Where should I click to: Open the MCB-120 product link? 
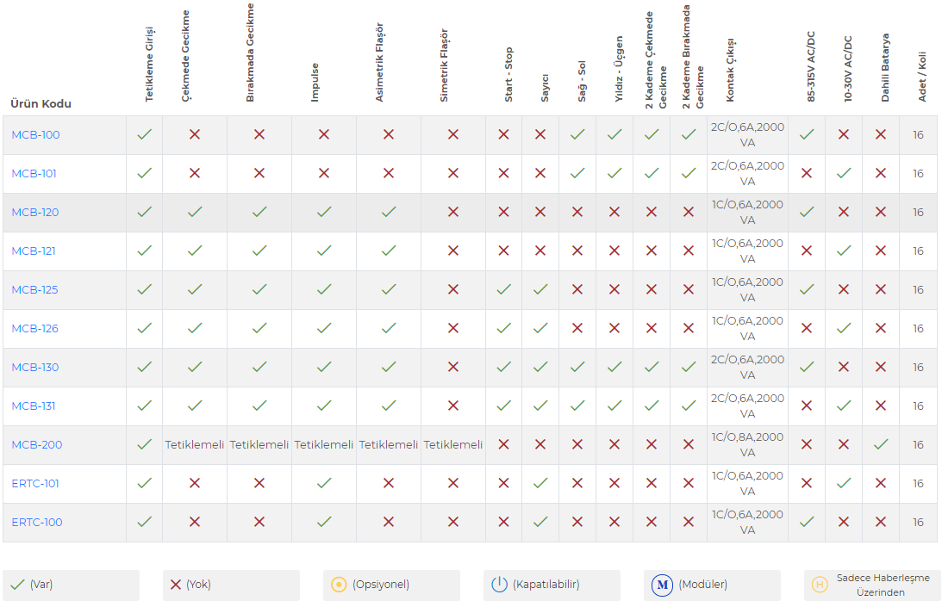click(x=34, y=212)
